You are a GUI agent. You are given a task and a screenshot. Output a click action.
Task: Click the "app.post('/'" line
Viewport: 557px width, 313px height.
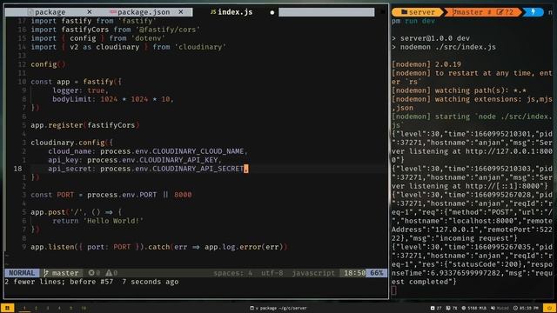76,212
